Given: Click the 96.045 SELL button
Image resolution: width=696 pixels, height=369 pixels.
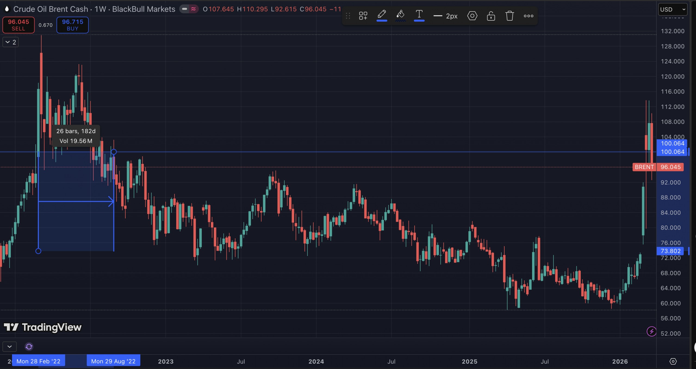Looking at the screenshot, I should point(18,25).
